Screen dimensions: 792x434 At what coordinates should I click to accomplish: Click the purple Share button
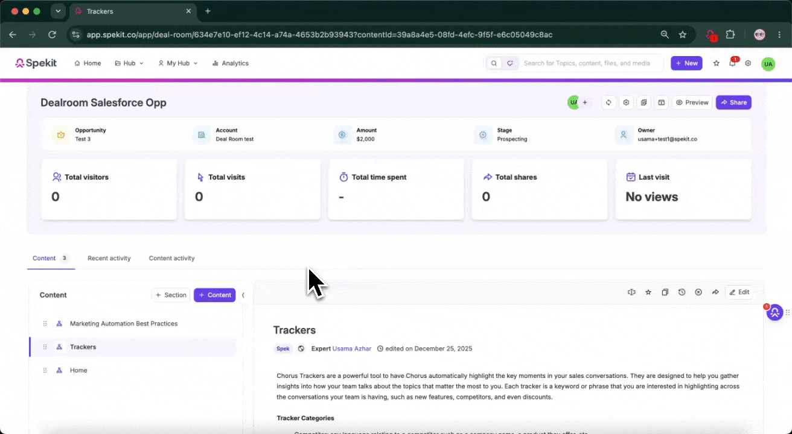(x=733, y=102)
